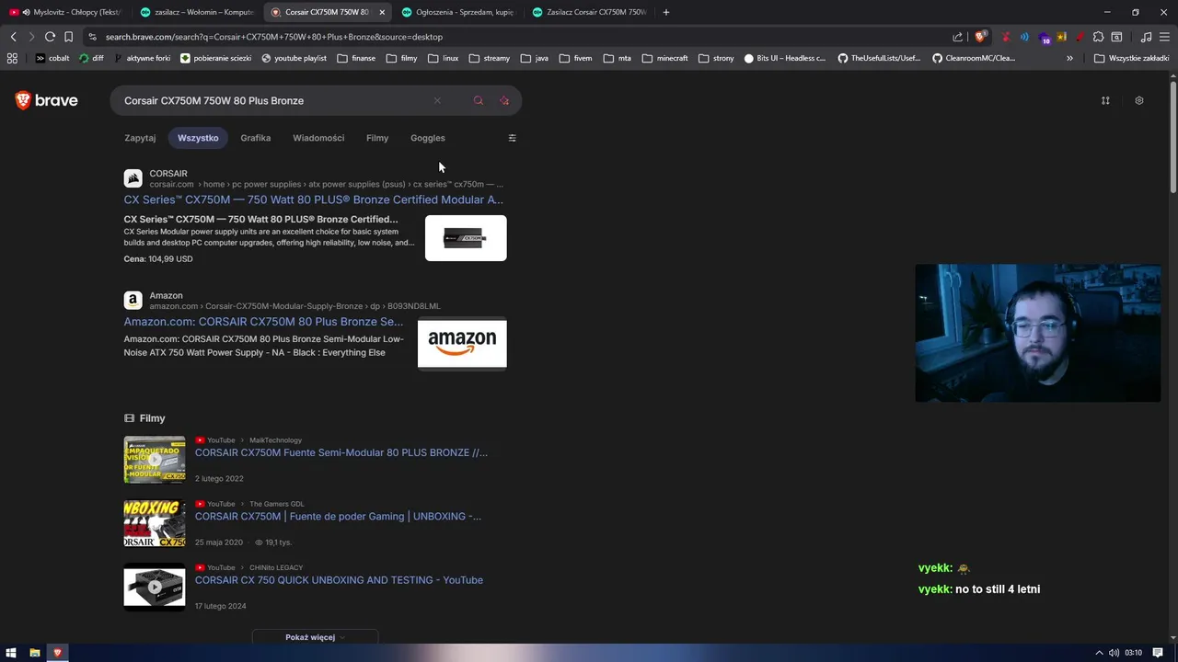Reload the page with the refresh icon
This screenshot has height=662, width=1178.
tap(50, 37)
